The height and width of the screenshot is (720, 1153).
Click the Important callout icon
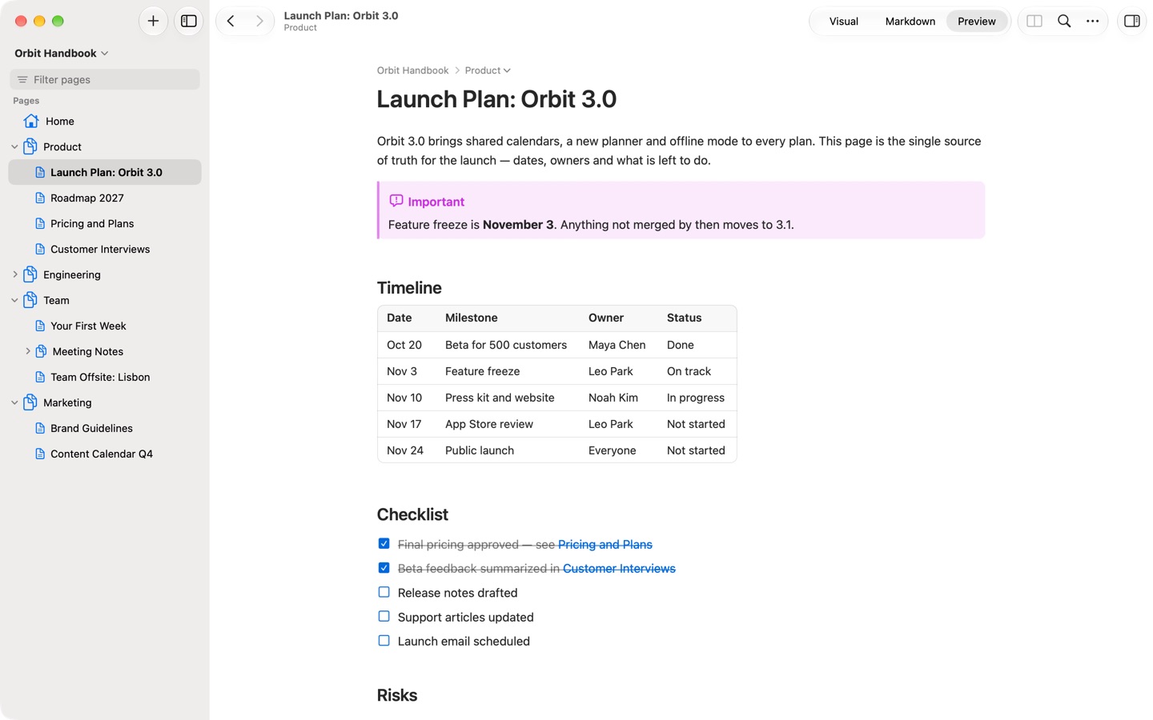[x=396, y=201]
